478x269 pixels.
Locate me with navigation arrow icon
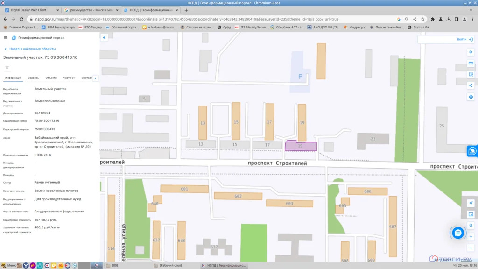click(471, 203)
